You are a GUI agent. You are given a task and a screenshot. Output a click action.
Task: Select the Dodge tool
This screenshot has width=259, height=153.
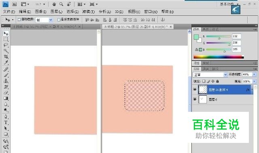coord(6,110)
